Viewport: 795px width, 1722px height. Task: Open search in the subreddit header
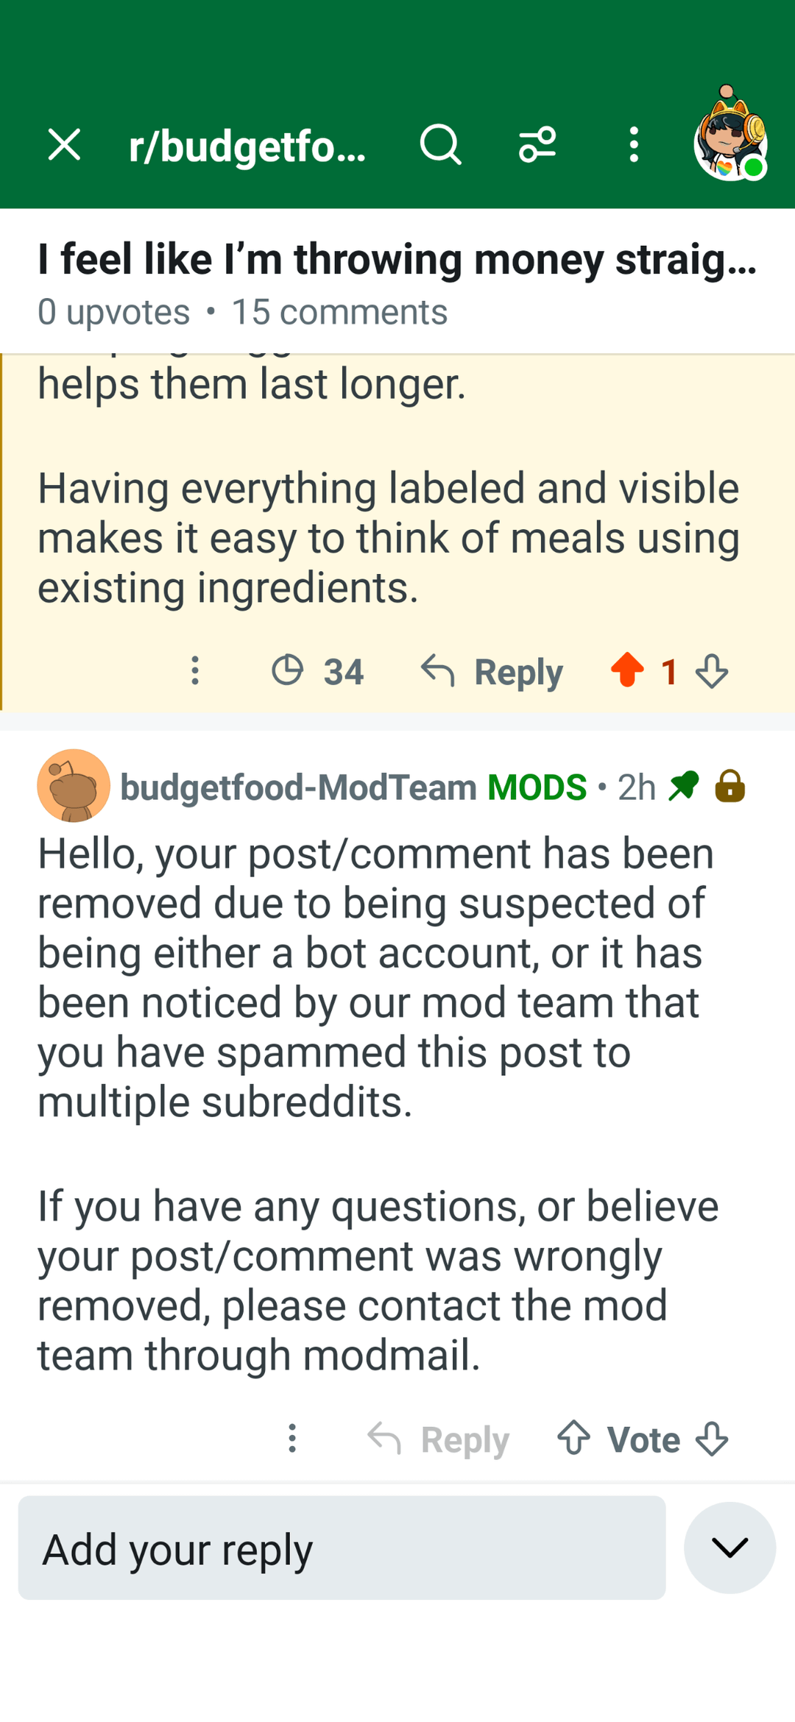pos(440,144)
